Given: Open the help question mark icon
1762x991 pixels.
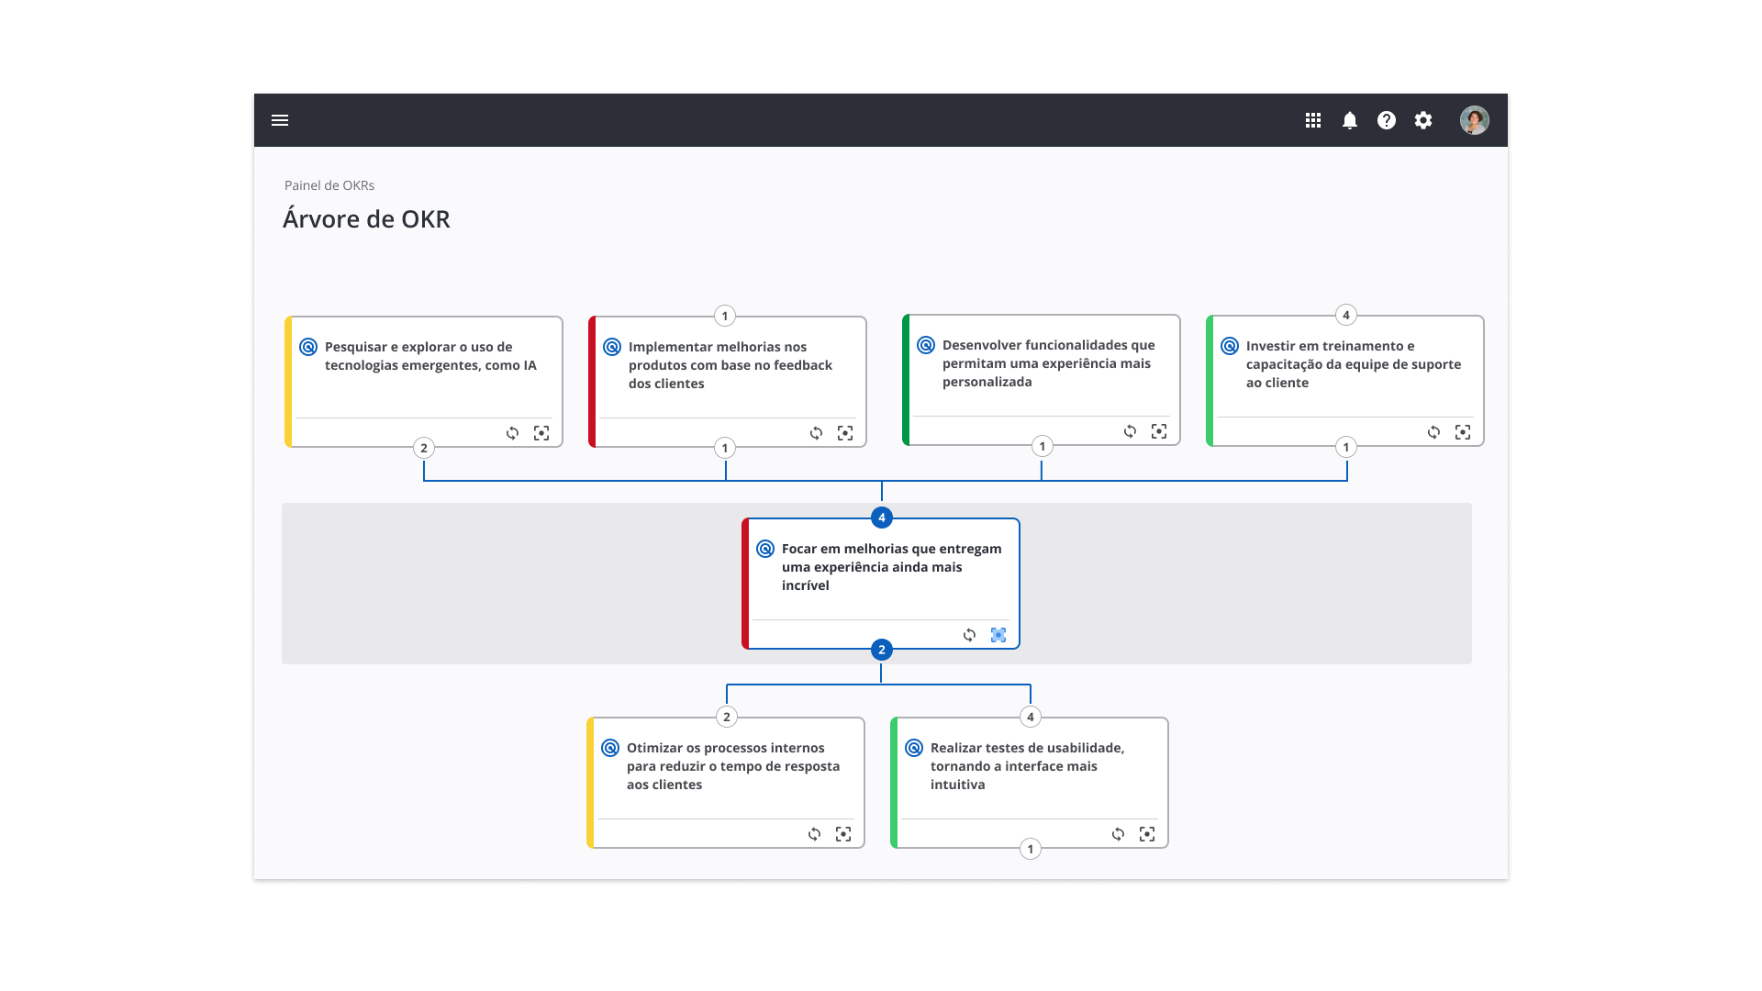Looking at the screenshot, I should [x=1387, y=120].
